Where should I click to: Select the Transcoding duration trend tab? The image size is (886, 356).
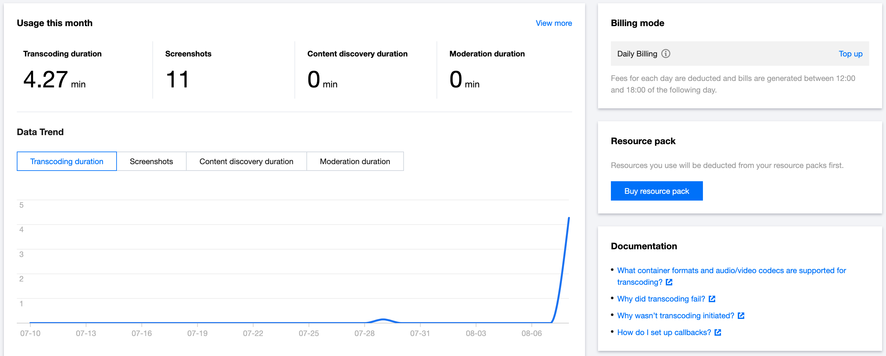coord(67,162)
